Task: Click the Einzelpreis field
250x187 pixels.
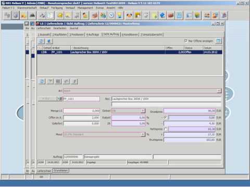Action: pos(190,111)
